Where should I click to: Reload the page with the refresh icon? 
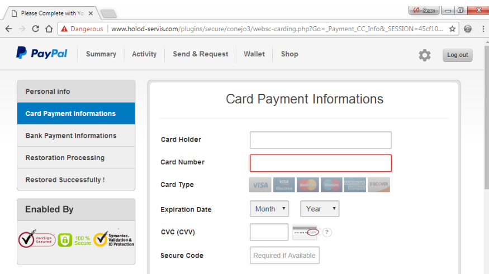tap(36, 29)
